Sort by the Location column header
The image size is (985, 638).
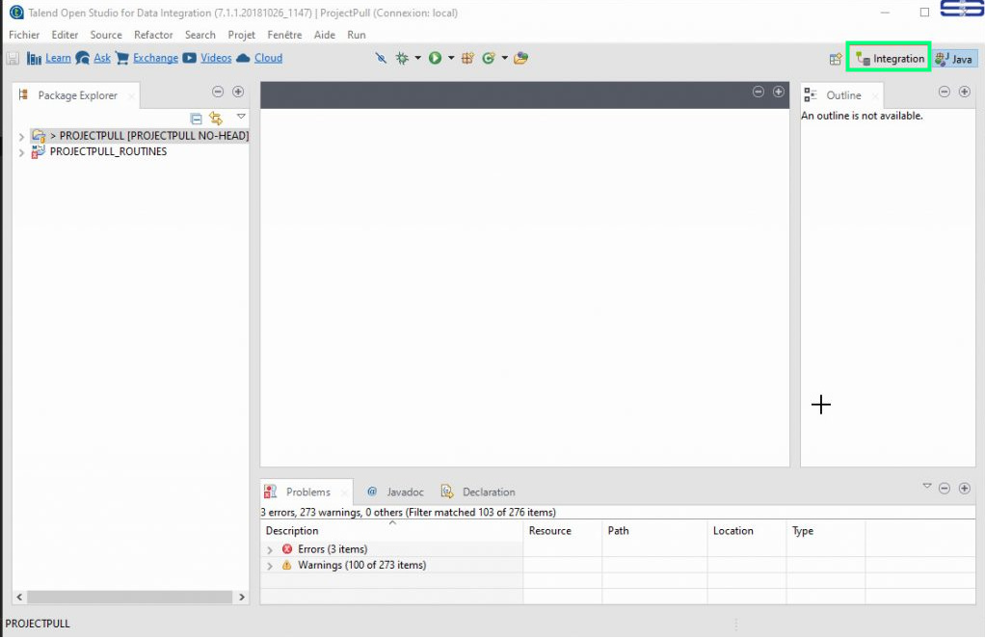747,531
